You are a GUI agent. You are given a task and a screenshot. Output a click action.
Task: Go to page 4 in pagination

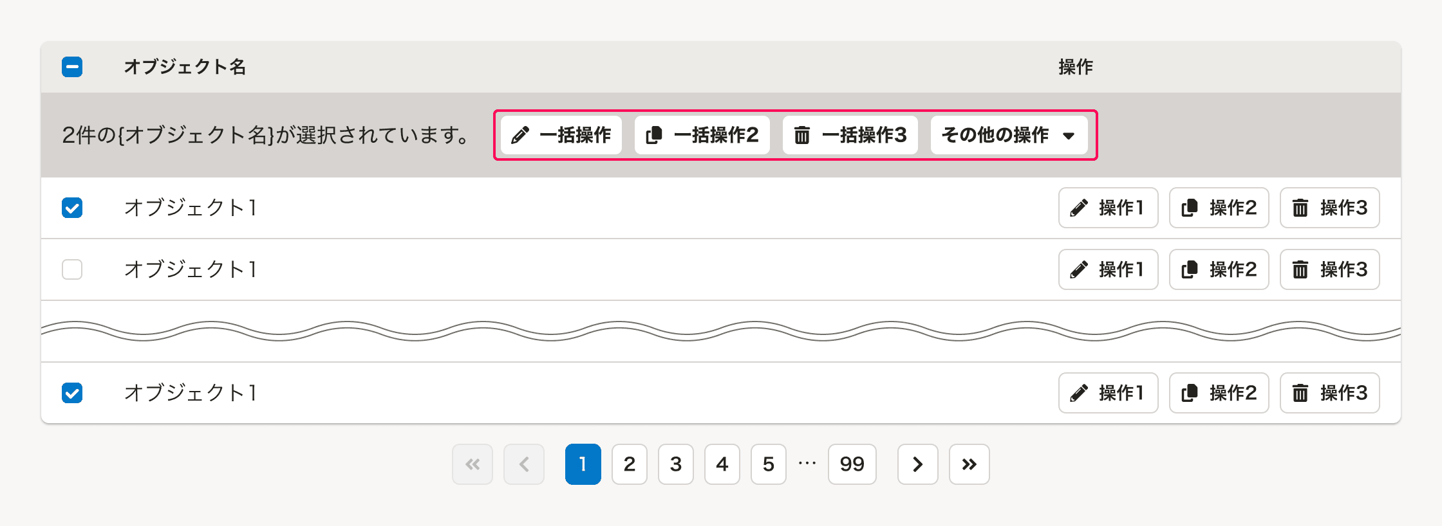click(722, 464)
